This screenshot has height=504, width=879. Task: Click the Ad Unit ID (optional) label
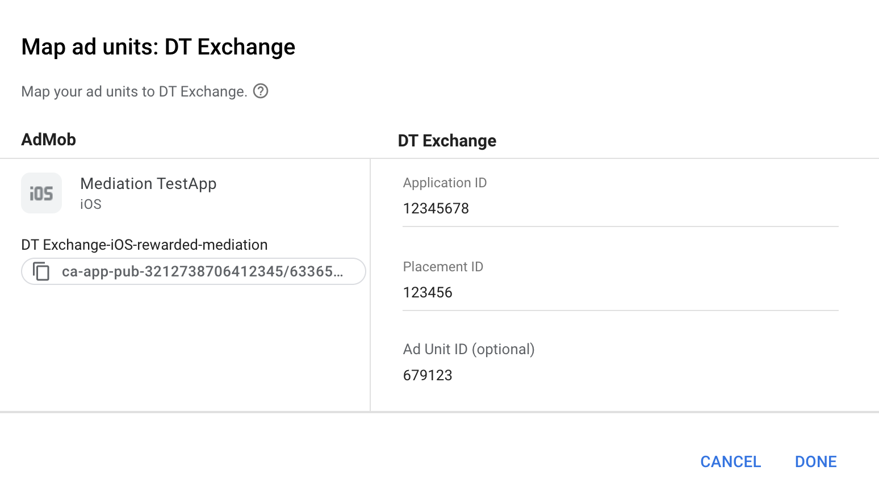tap(468, 349)
